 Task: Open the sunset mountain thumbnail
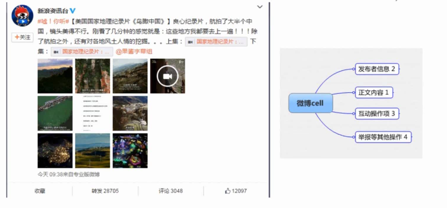[x=55, y=76]
